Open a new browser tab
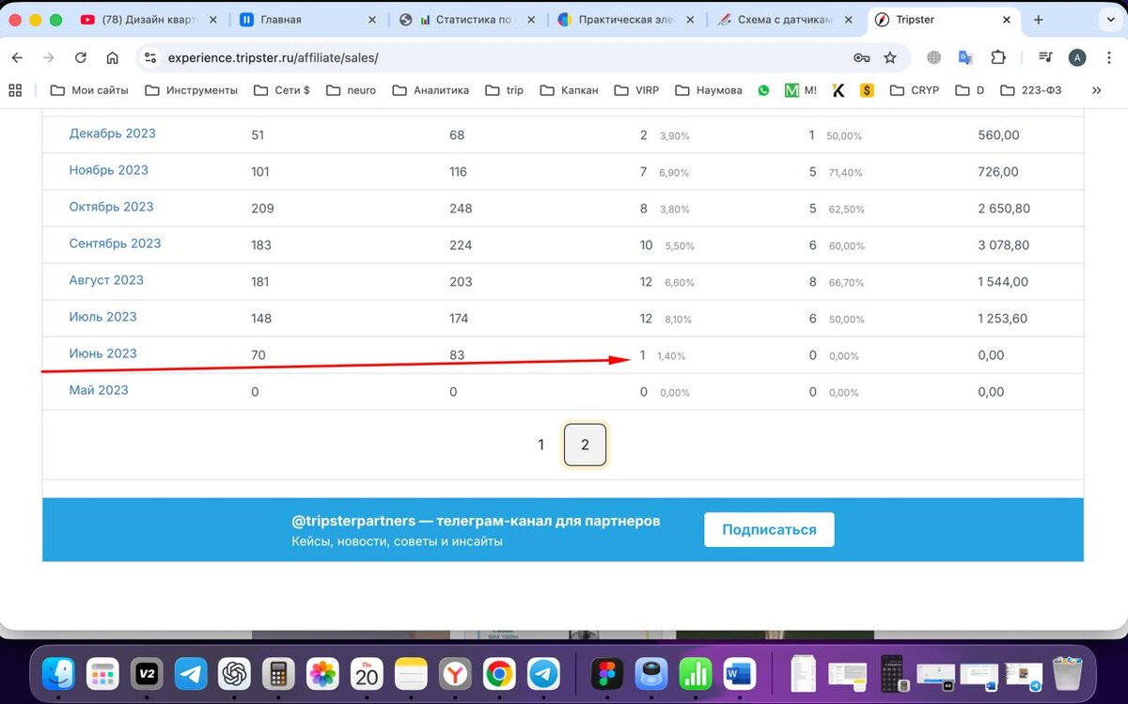Viewport: 1128px width, 704px height. 1038,20
